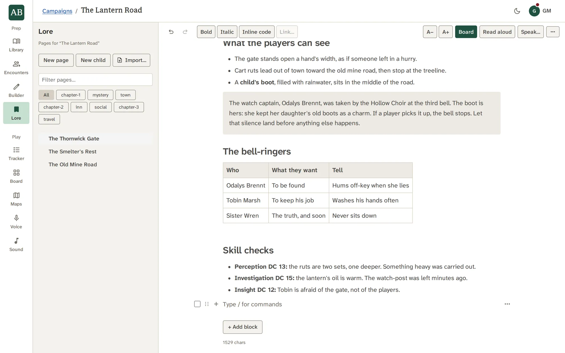Toggle the Board mode button
Viewport: 565px width, 353px height.
pos(466,32)
